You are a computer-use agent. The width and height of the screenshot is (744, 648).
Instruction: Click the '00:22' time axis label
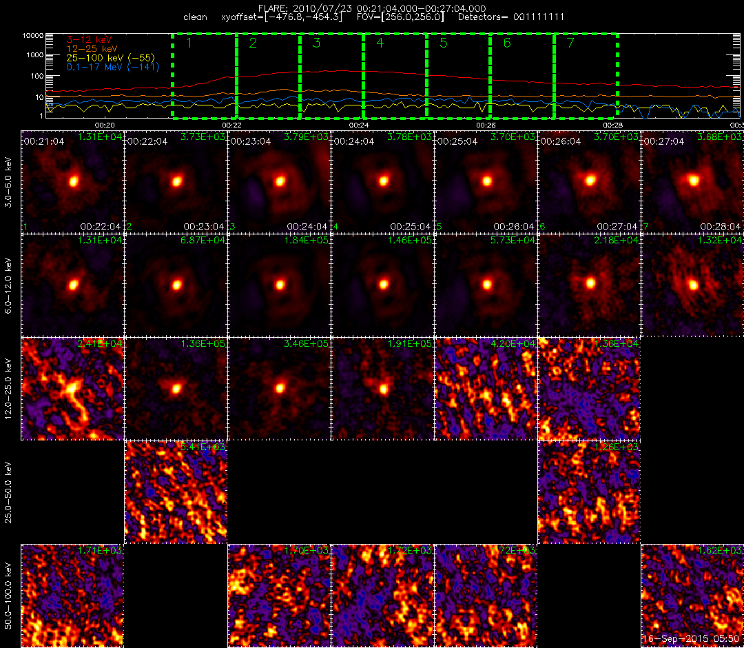click(x=232, y=125)
